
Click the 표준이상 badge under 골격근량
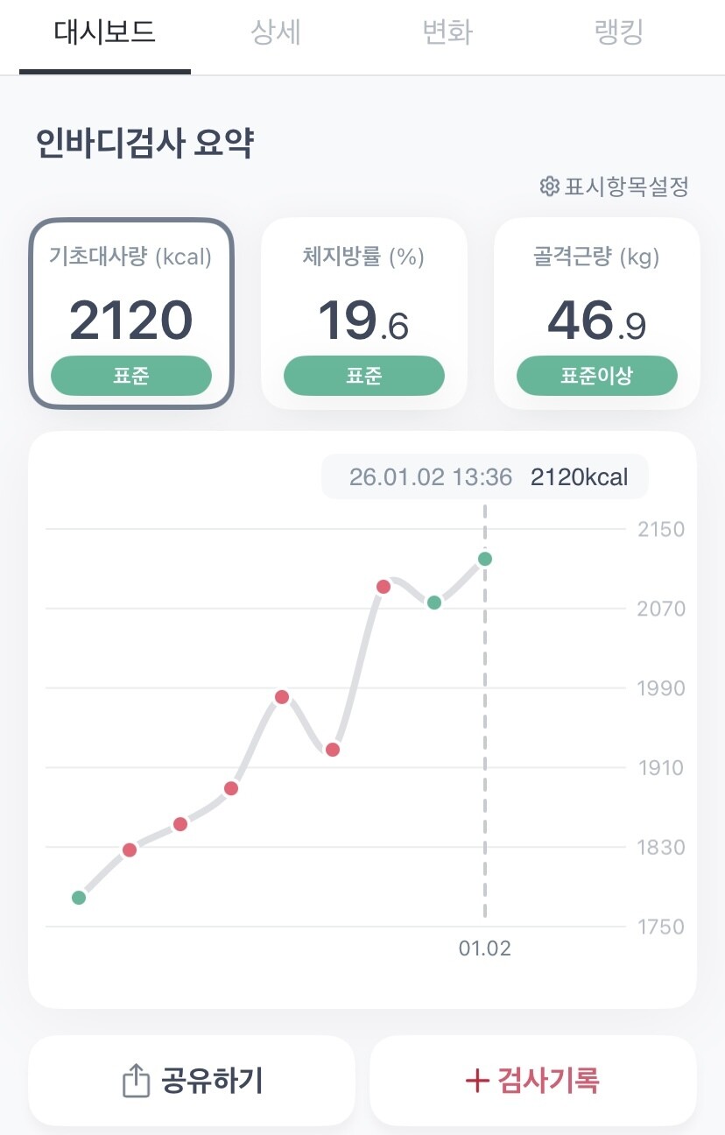tap(596, 377)
